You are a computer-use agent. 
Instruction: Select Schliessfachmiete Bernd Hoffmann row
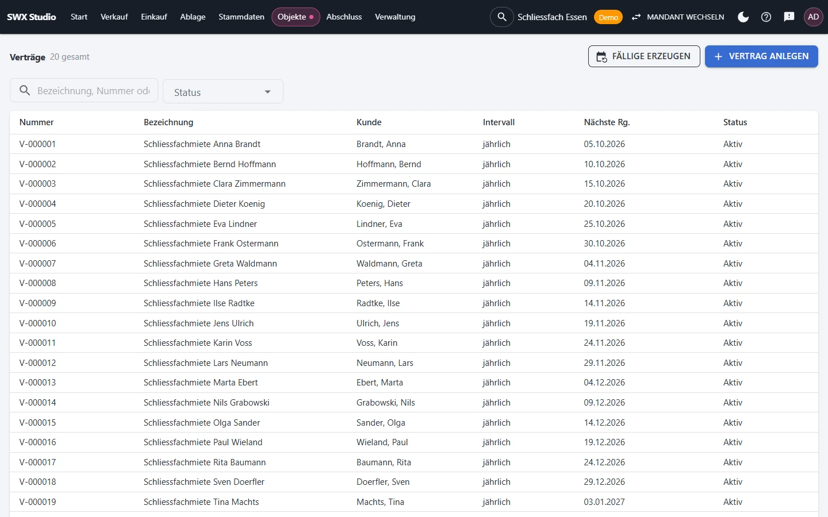click(414, 164)
